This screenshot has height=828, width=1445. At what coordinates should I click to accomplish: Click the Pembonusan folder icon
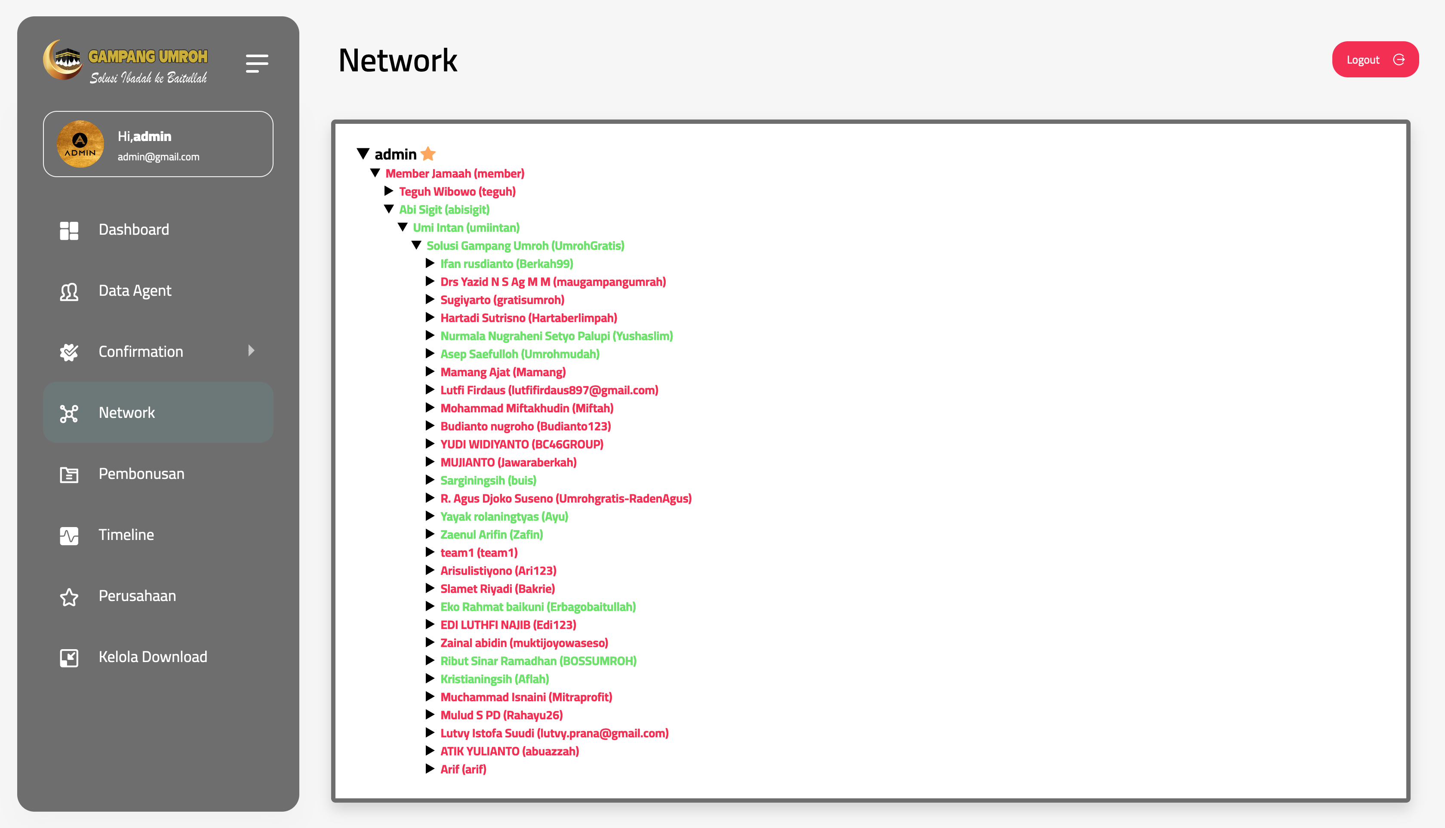click(x=69, y=474)
